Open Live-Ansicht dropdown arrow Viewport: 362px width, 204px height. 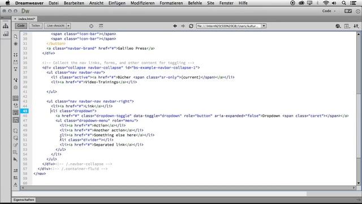pos(68,25)
